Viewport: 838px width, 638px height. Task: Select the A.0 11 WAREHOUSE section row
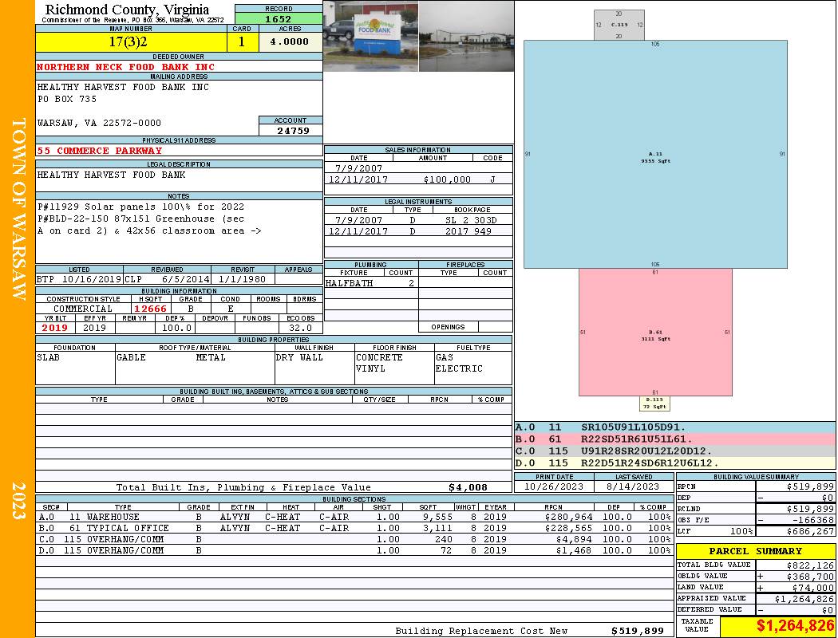tap(354, 517)
